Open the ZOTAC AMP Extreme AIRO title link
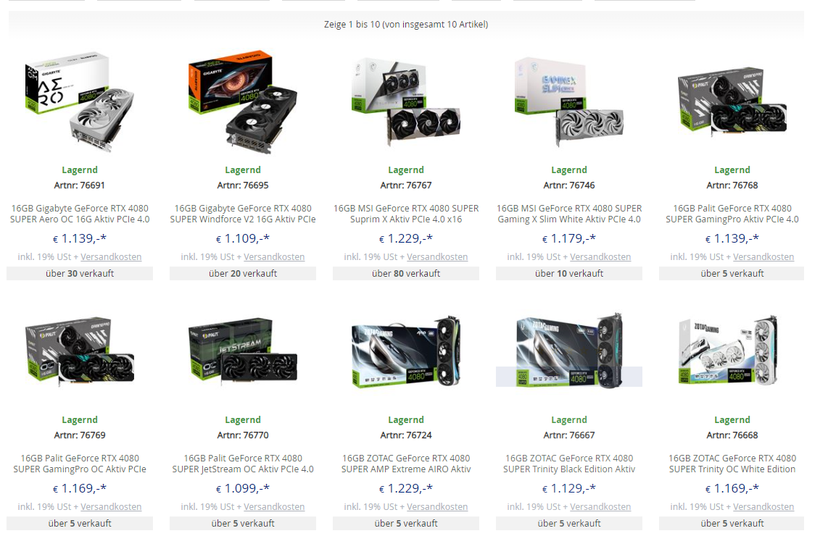828x544 pixels. (x=406, y=464)
